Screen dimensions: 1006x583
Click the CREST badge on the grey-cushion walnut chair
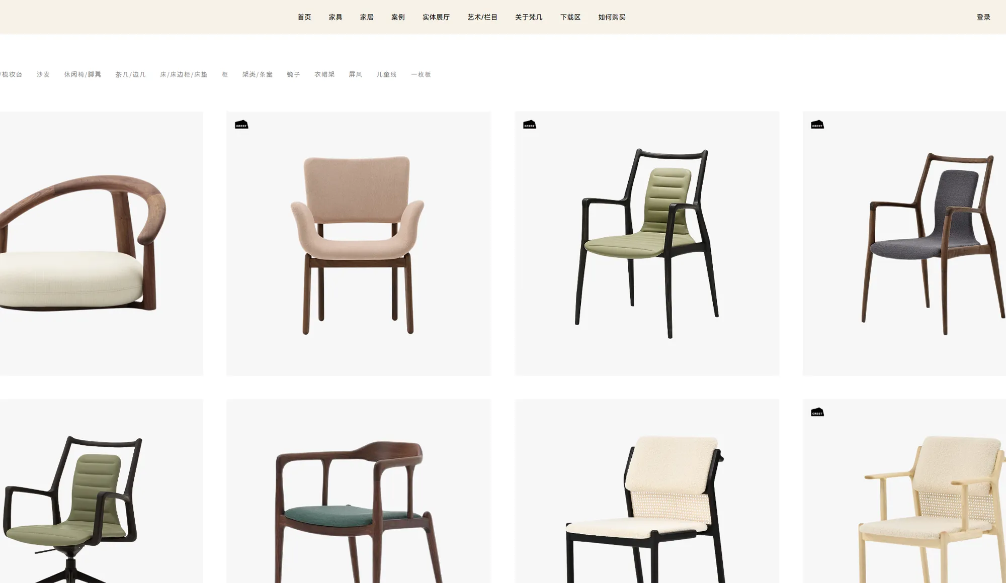click(817, 124)
